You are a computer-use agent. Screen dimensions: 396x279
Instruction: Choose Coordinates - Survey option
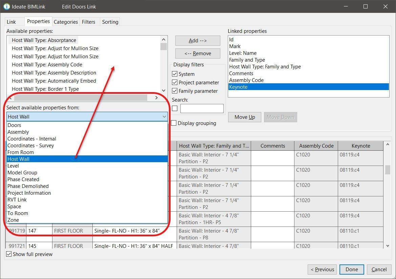(87, 146)
